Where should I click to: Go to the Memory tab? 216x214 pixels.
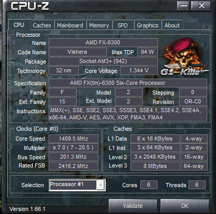(99, 25)
